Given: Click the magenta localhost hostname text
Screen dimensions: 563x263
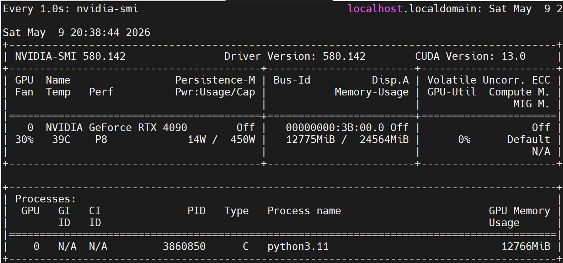Looking at the screenshot, I should [375, 9].
